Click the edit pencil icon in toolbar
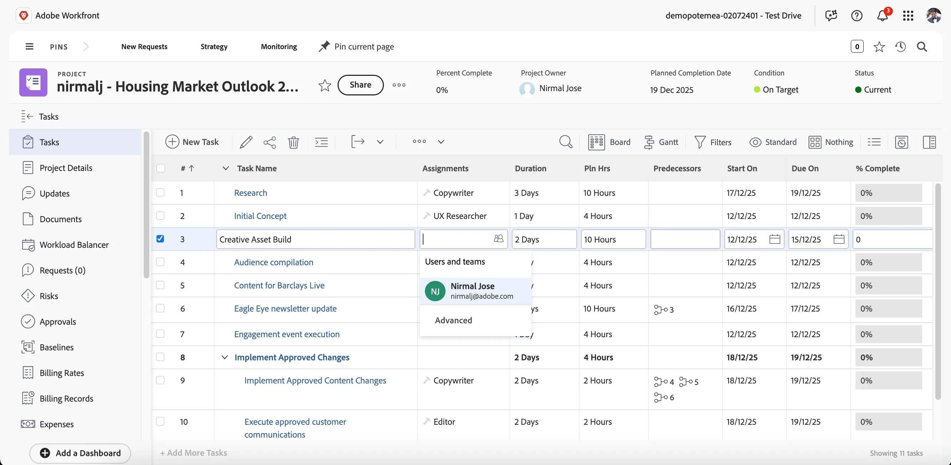Viewport: 951px width, 465px height. (x=246, y=142)
